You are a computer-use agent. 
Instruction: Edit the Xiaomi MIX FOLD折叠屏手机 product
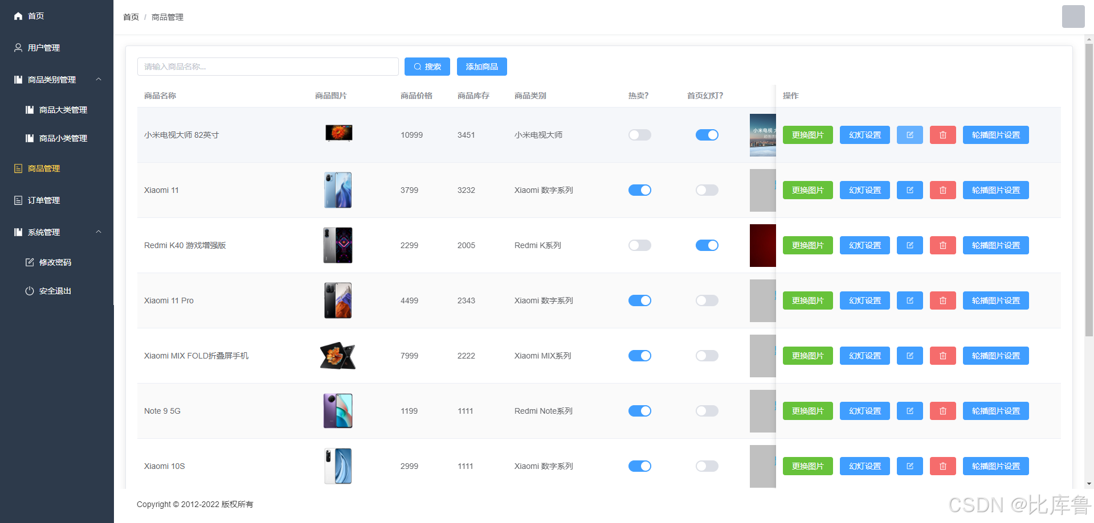909,356
